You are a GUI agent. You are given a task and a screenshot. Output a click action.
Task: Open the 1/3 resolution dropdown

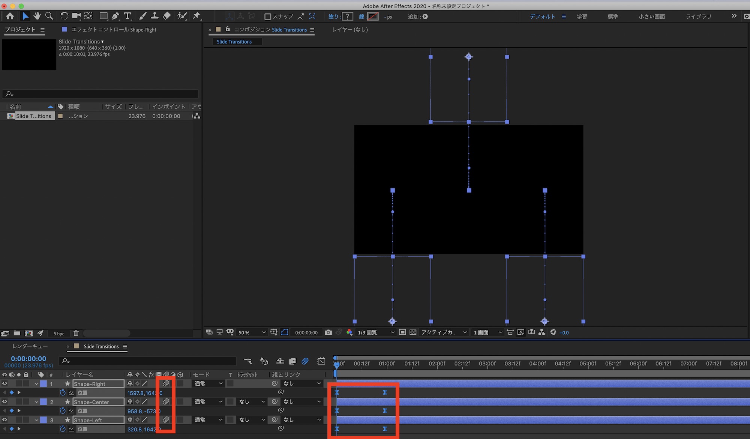[376, 332]
